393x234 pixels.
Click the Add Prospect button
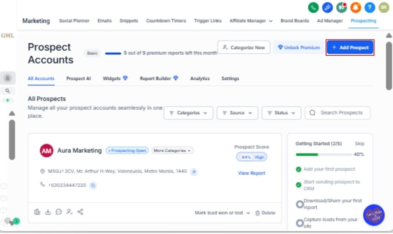(349, 47)
